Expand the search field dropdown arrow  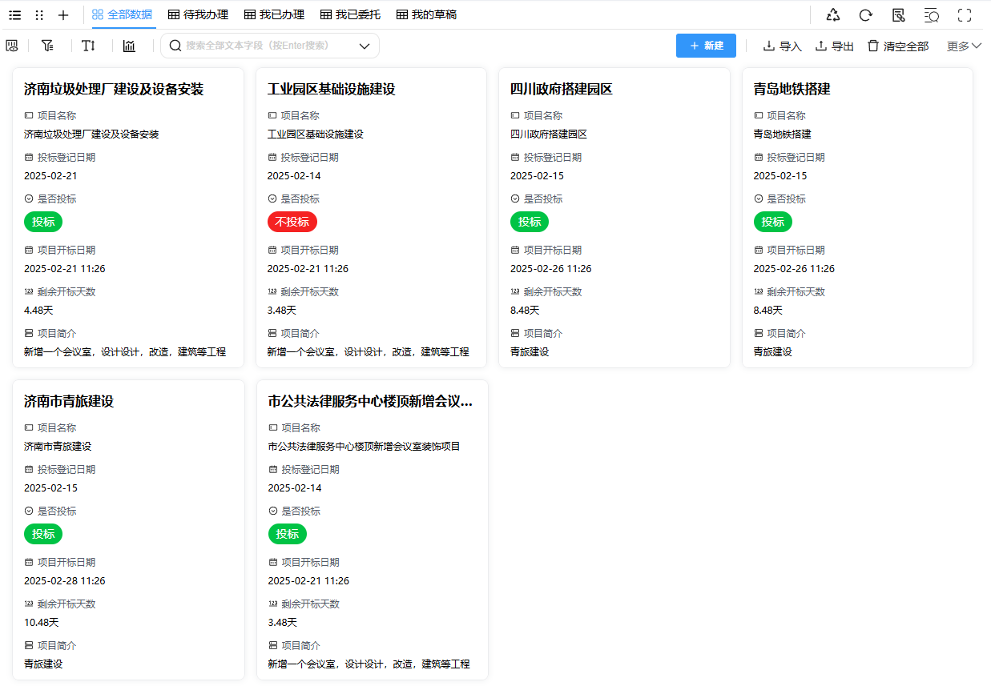365,46
